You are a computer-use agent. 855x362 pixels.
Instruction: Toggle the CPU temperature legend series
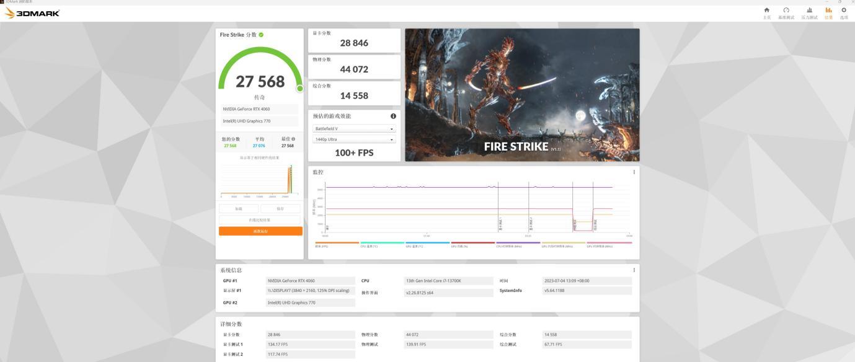point(382,244)
